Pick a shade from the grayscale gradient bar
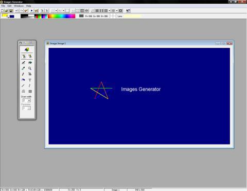The width and height of the screenshot is (247, 191). (27, 16)
